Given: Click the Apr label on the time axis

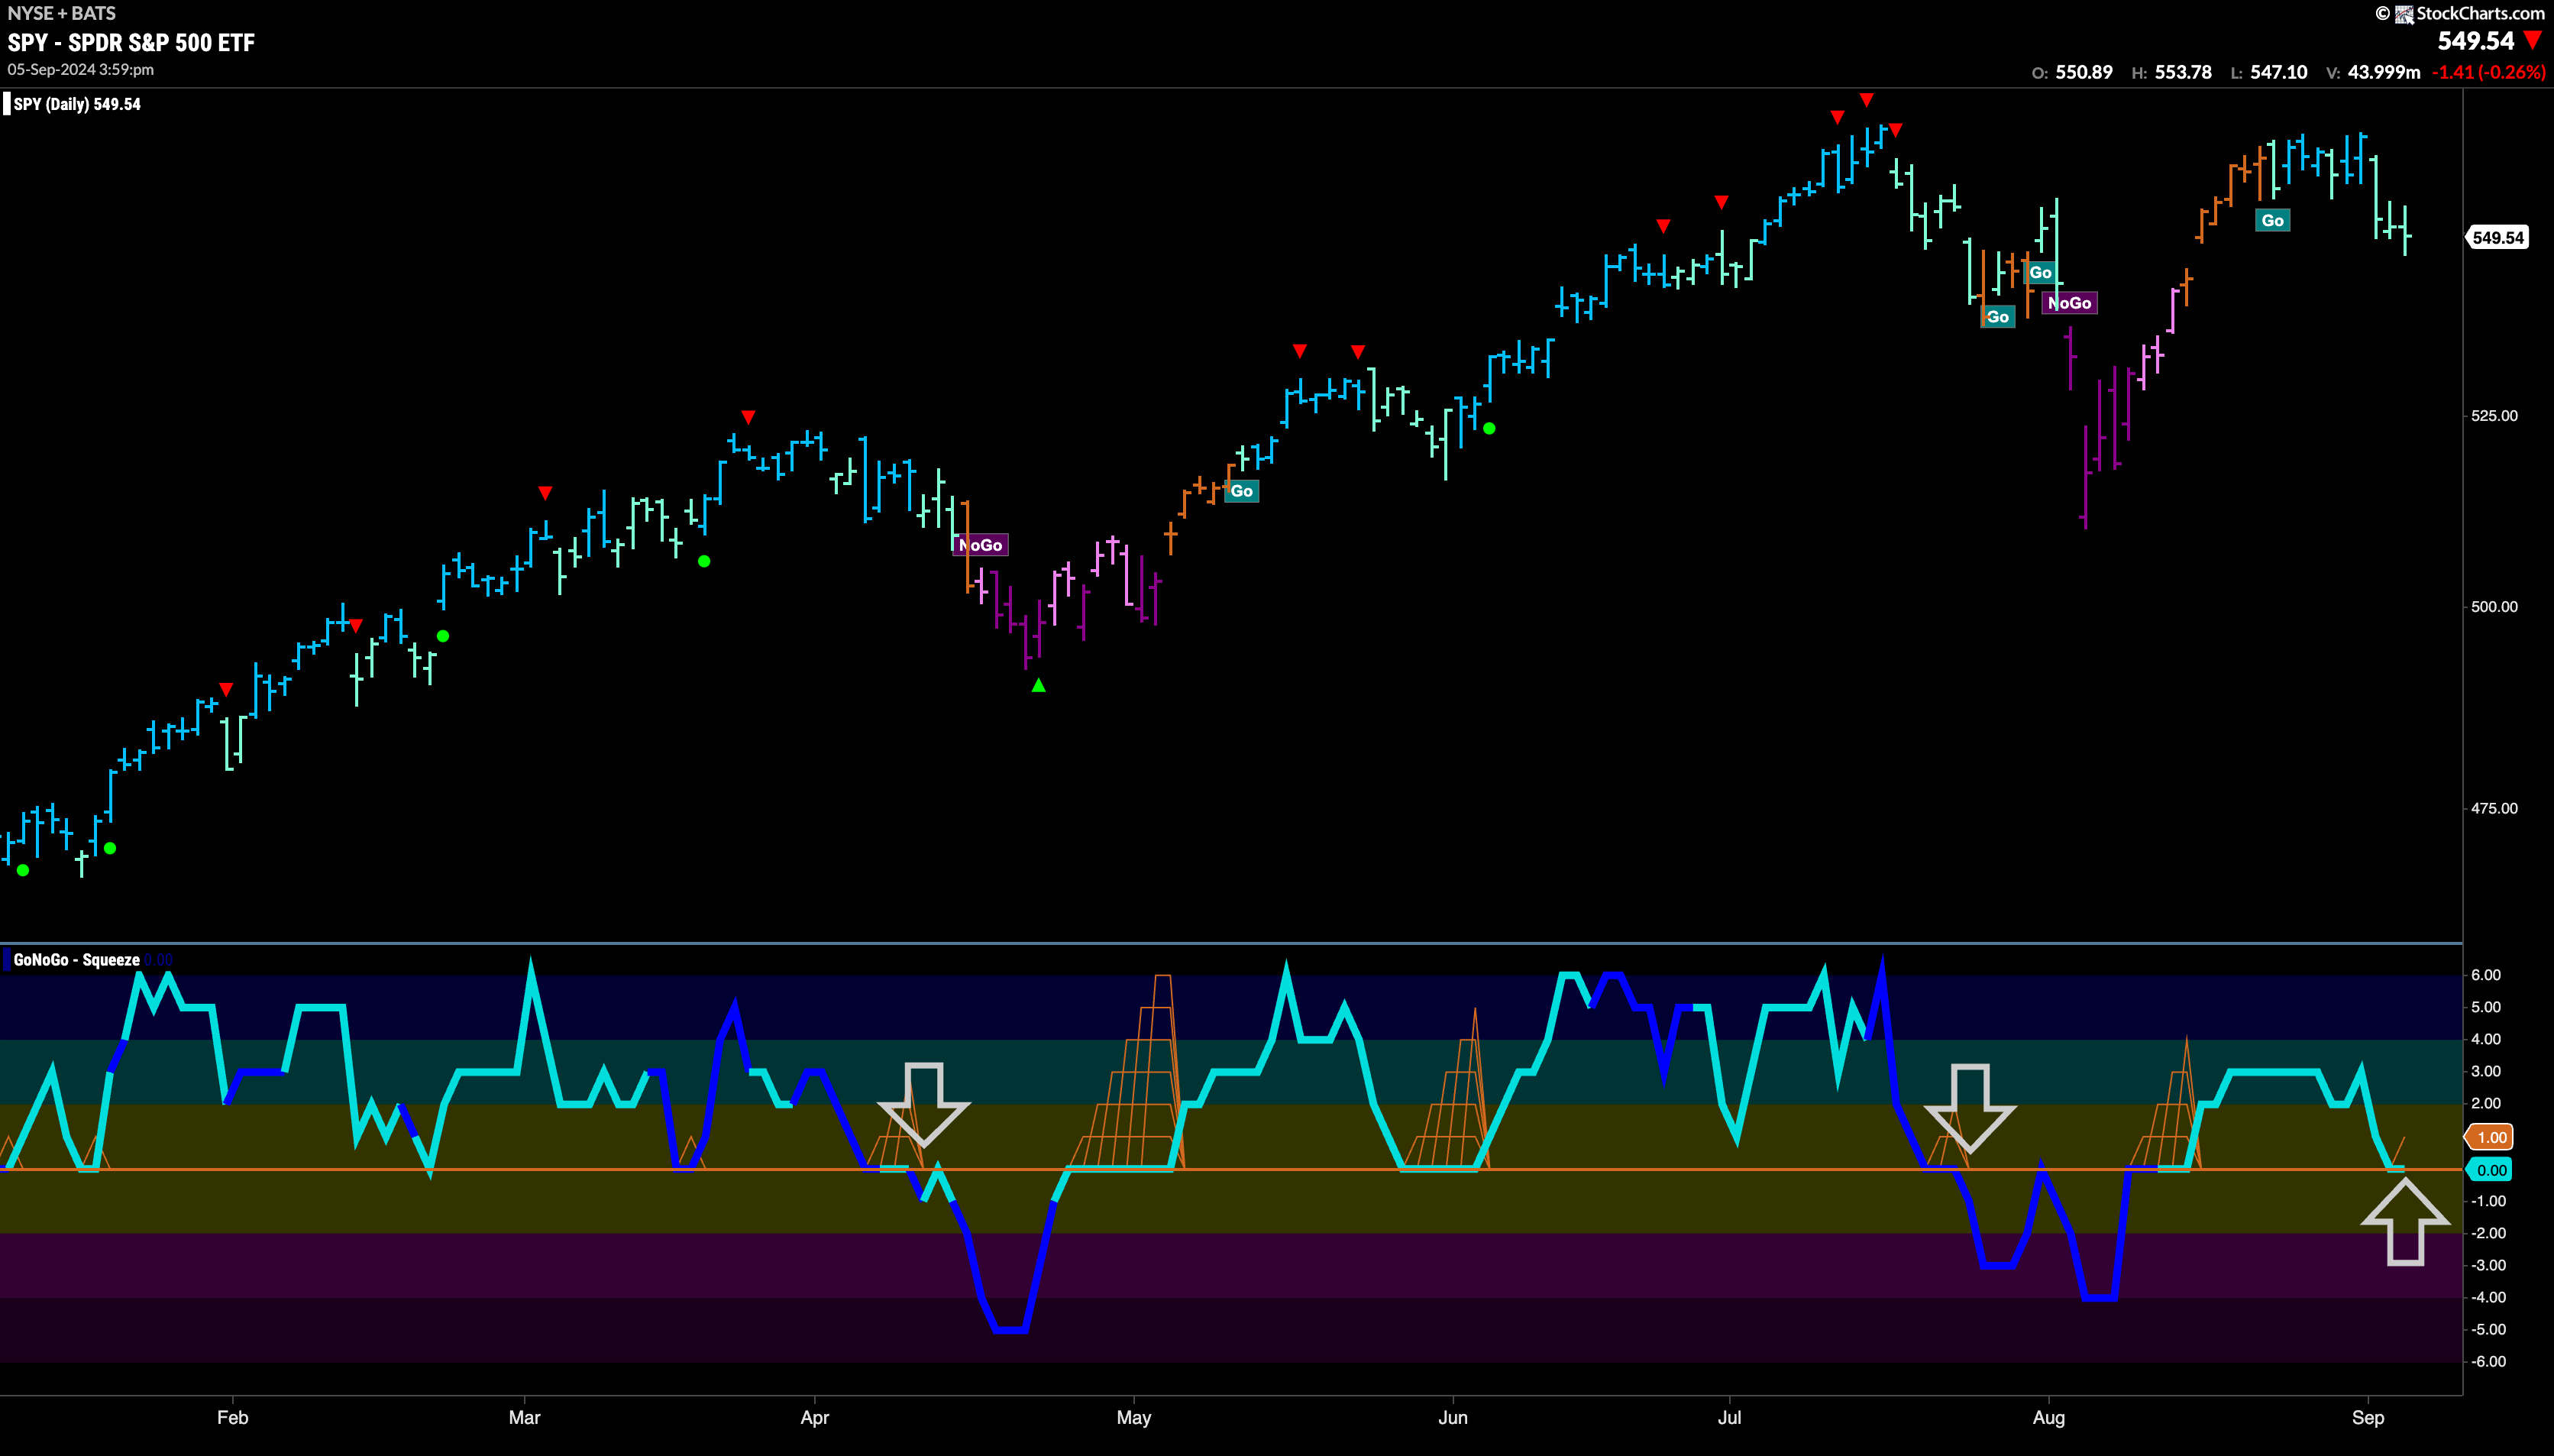Looking at the screenshot, I should tap(815, 1417).
